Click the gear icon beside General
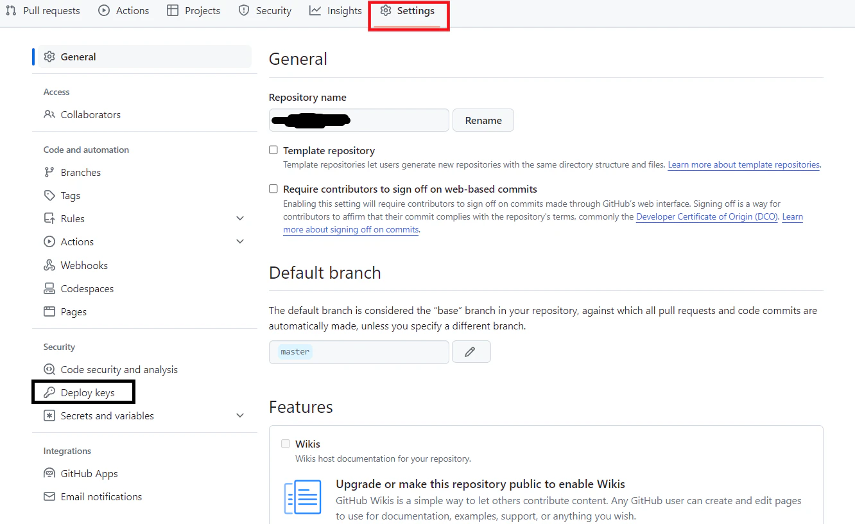The width and height of the screenshot is (855, 524). pyautogui.click(x=49, y=57)
